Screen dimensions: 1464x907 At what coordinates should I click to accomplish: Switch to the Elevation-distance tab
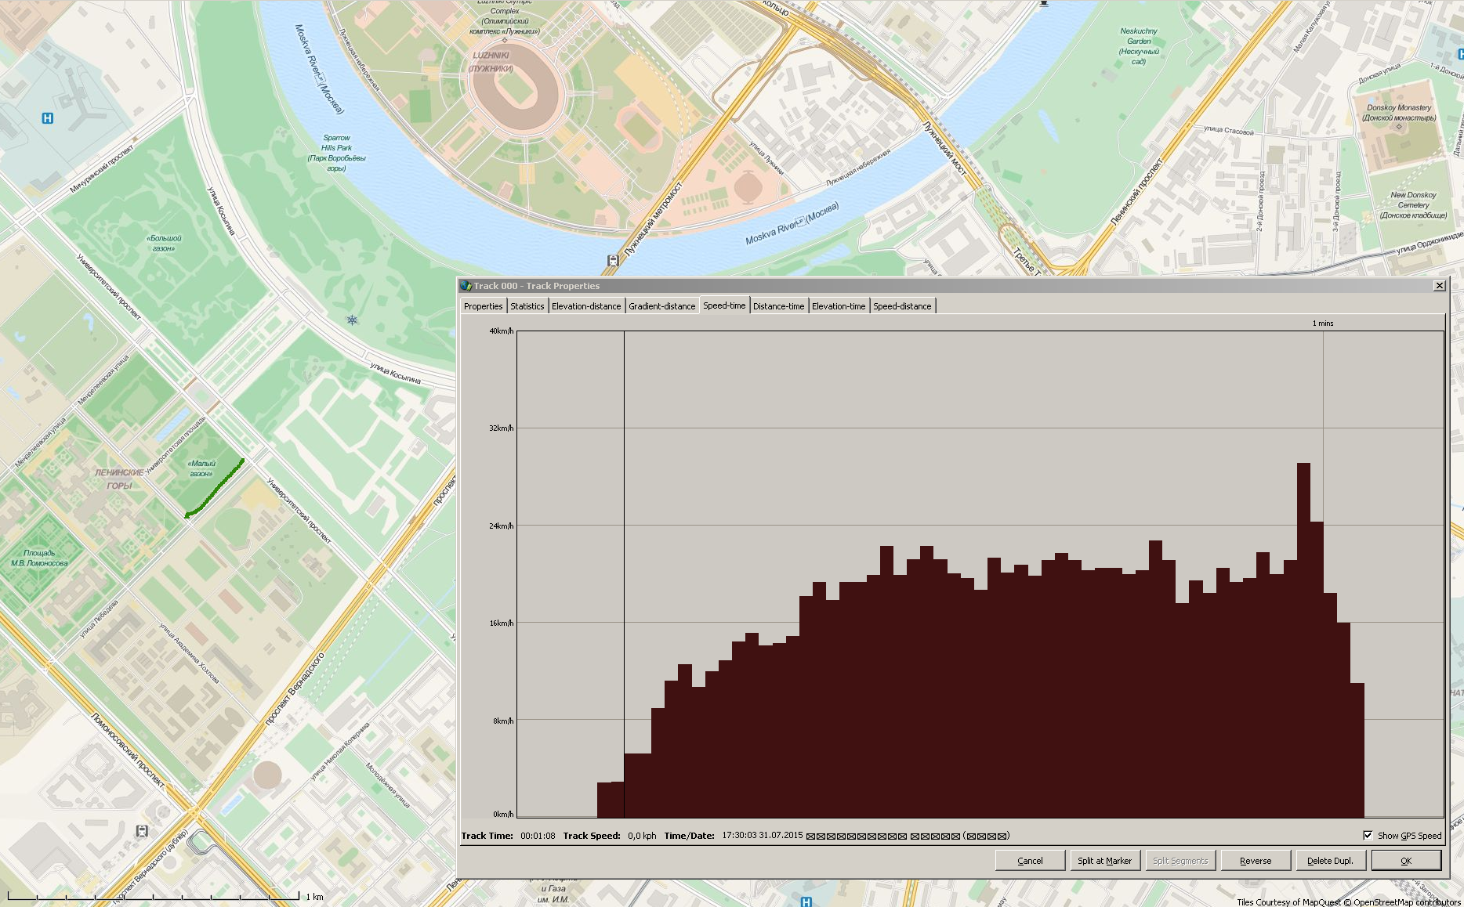click(x=585, y=306)
